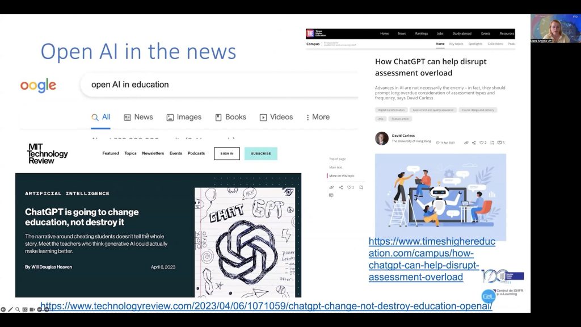Click the Times Higher Education logo
Screen dimensions: 581x327
(x=315, y=33)
